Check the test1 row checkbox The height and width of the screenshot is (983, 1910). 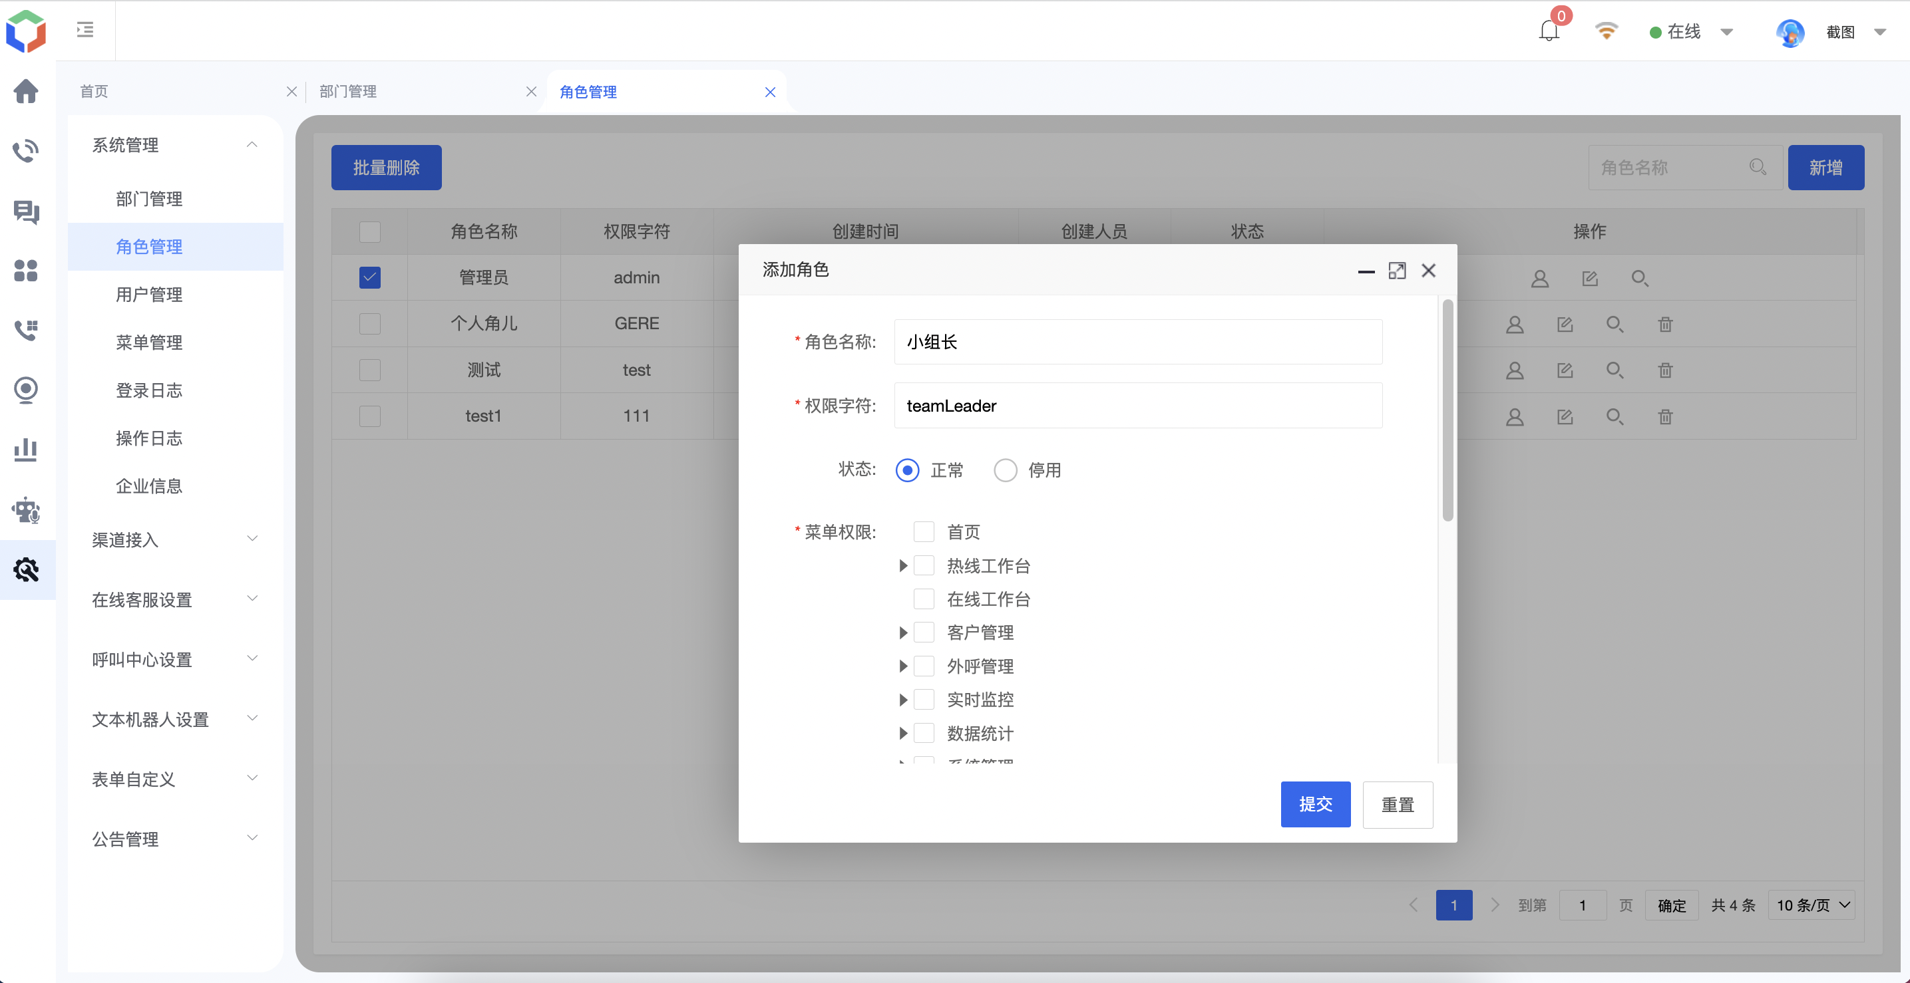tap(369, 416)
